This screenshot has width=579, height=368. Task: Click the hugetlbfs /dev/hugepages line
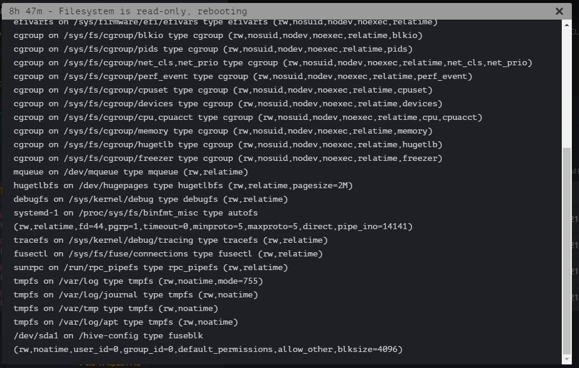coord(183,186)
